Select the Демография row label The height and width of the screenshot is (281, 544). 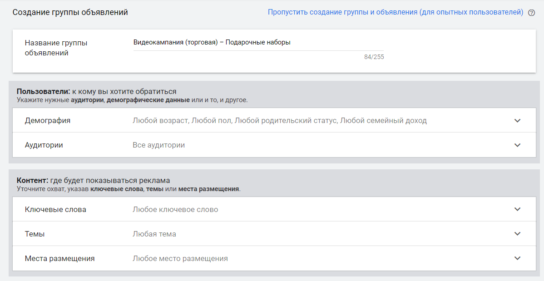tap(48, 121)
